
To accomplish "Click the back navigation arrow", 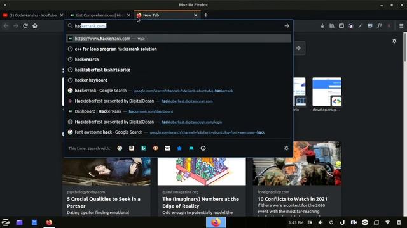I will (6, 26).
